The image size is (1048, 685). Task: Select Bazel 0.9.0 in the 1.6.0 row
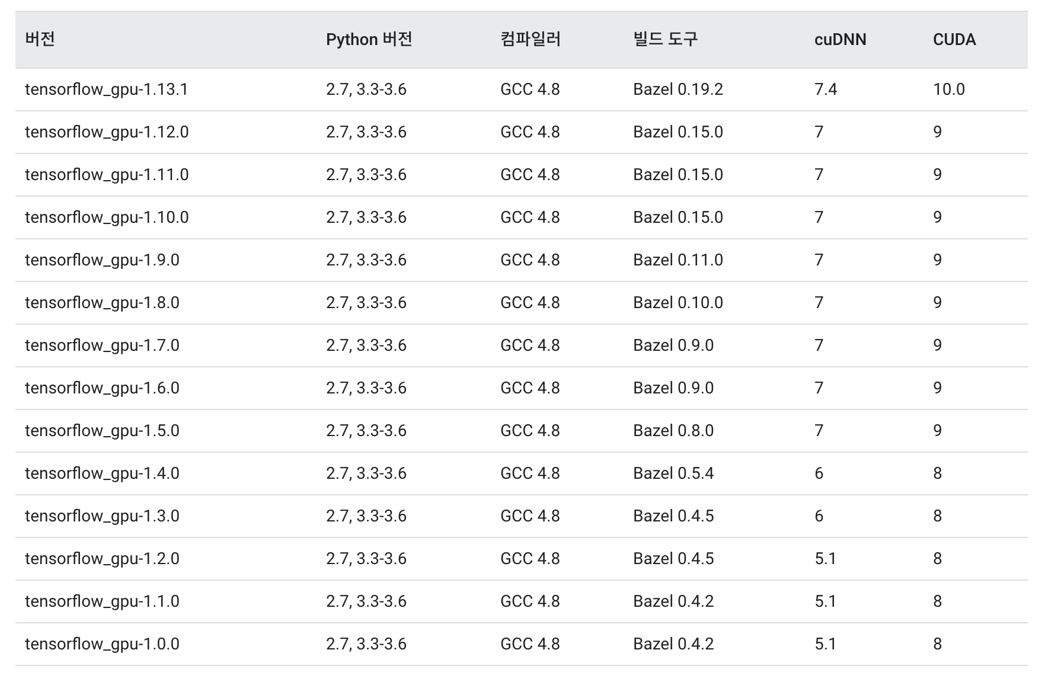click(673, 388)
